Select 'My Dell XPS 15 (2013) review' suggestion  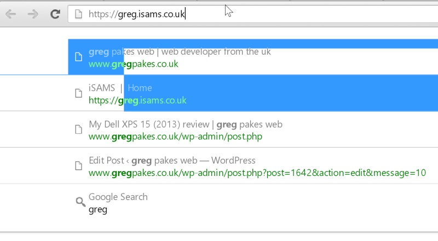click(x=186, y=125)
